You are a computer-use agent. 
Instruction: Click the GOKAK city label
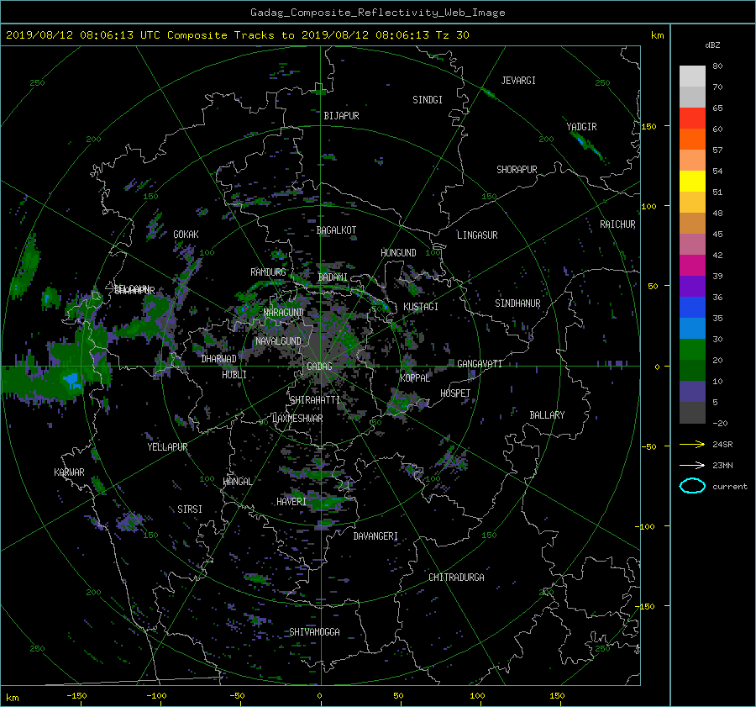coord(186,234)
